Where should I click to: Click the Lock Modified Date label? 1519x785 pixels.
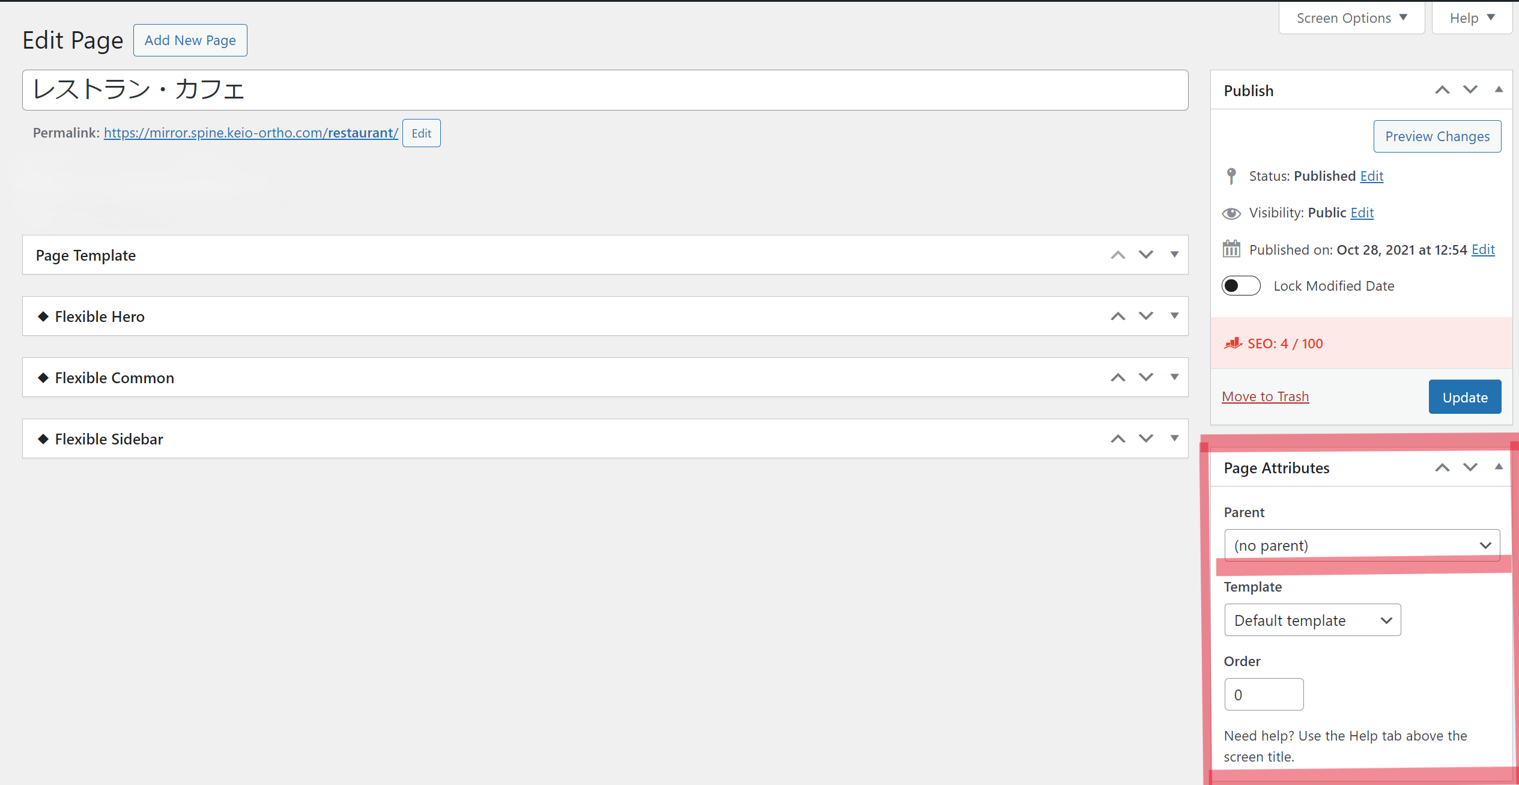click(1334, 286)
